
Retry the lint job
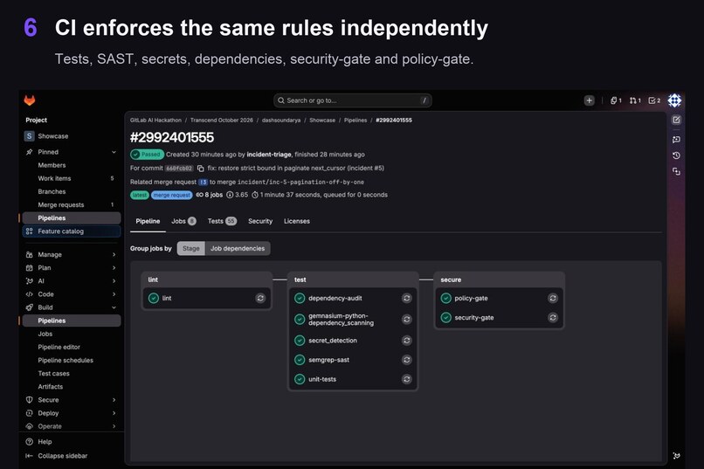pyautogui.click(x=260, y=298)
